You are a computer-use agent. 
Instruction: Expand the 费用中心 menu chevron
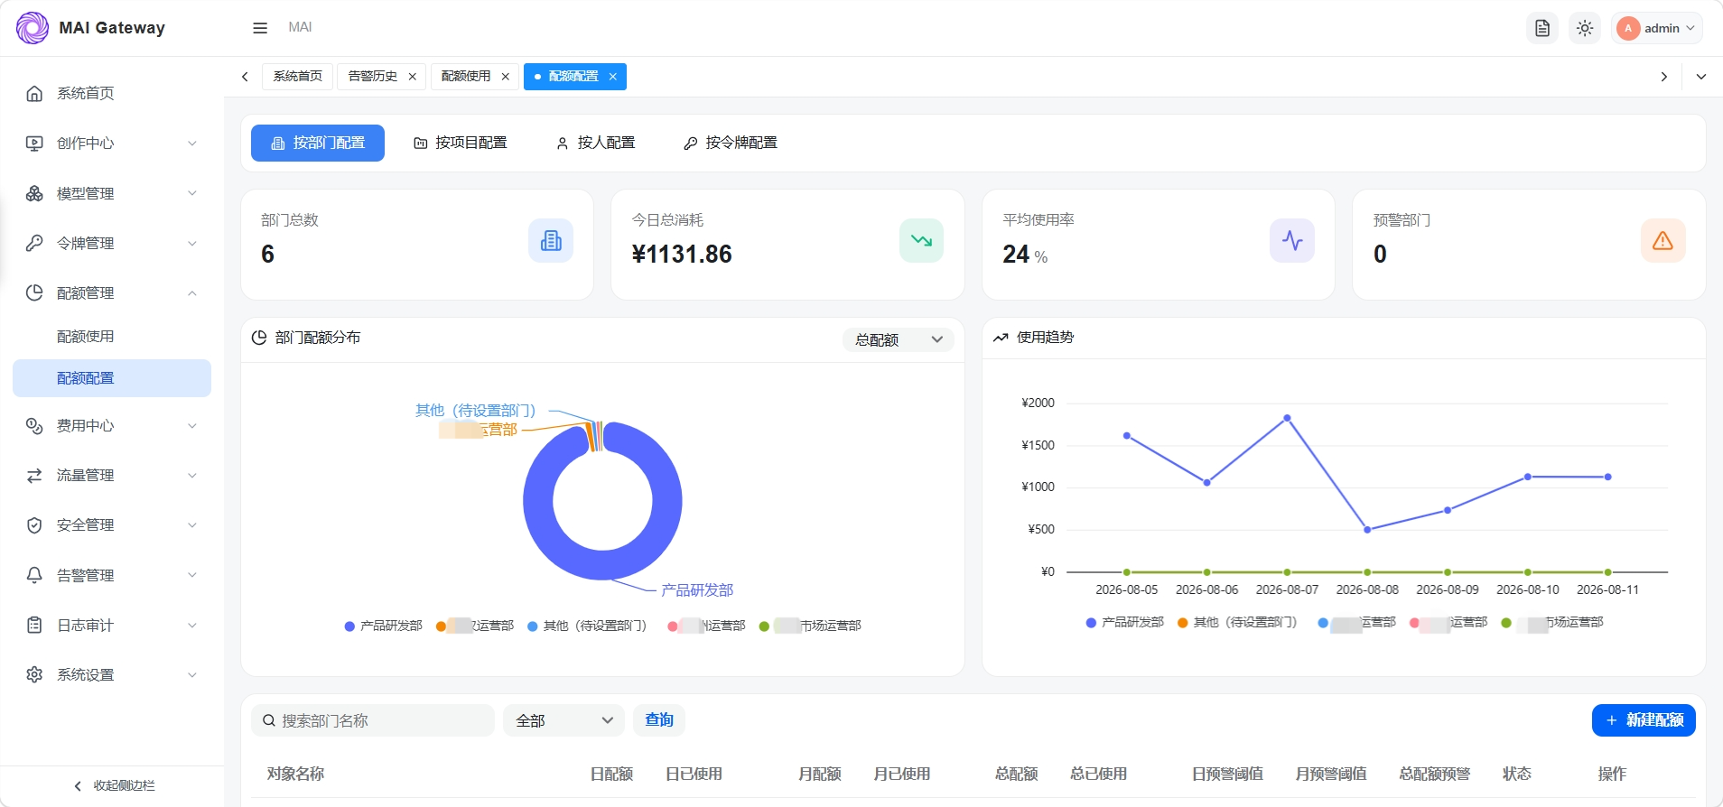coord(192,426)
